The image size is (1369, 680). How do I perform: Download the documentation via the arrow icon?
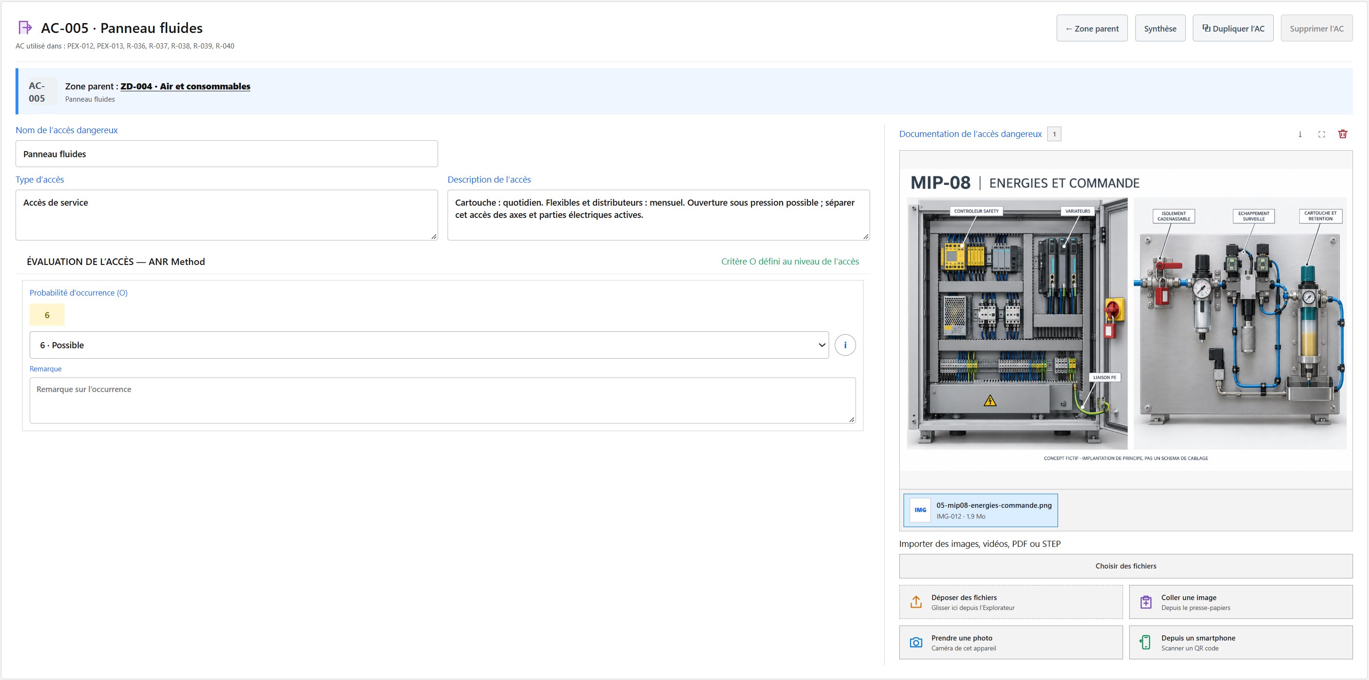tap(1300, 134)
